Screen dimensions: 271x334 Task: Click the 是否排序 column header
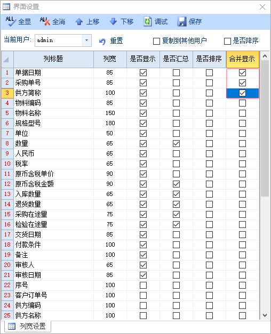click(209, 59)
